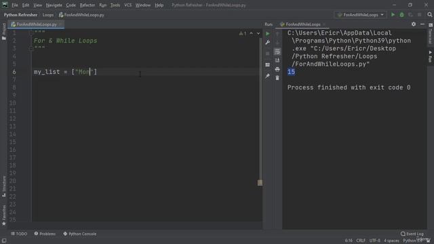Collapse docstring fold marker on line 1

pyautogui.click(x=31, y=33)
